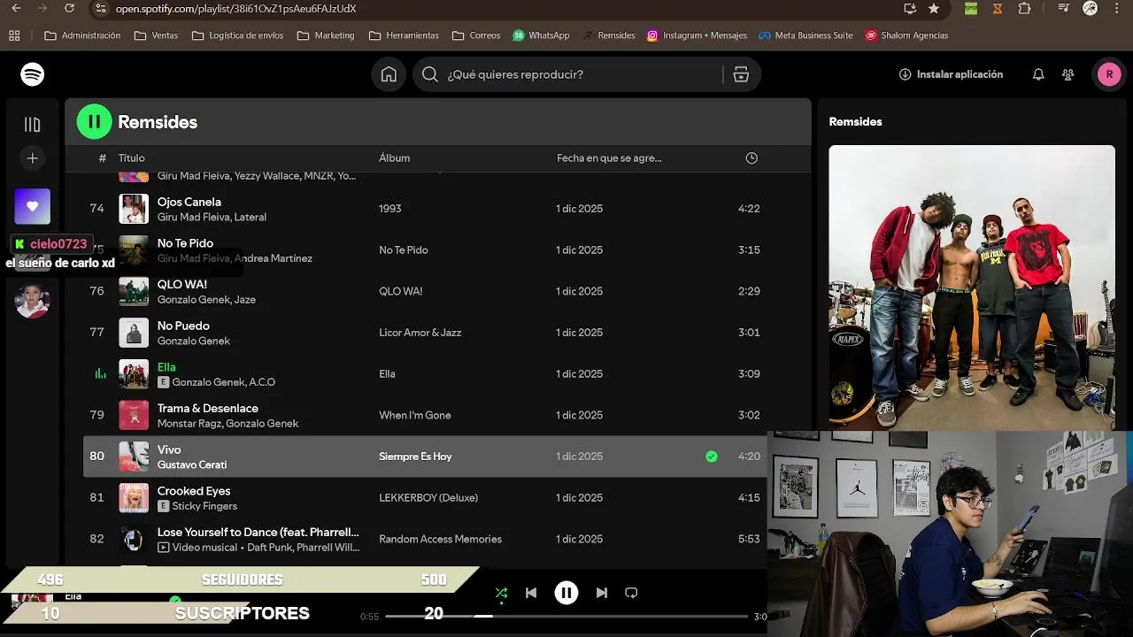This screenshot has width=1133, height=637.
Task: Click Remsides title in right panel
Action: pos(855,122)
